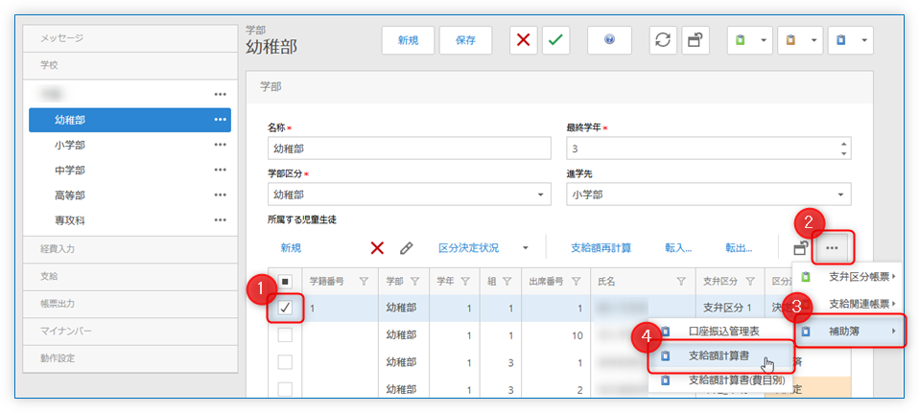The height and width of the screenshot is (413, 919).
Task: Check the row with 組 3 出席番号 2
Action: point(285,389)
